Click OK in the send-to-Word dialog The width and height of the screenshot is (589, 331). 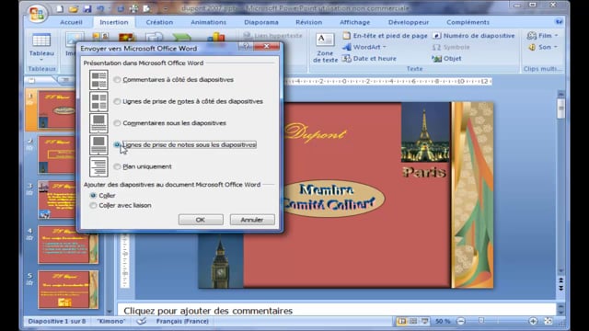[201, 220]
